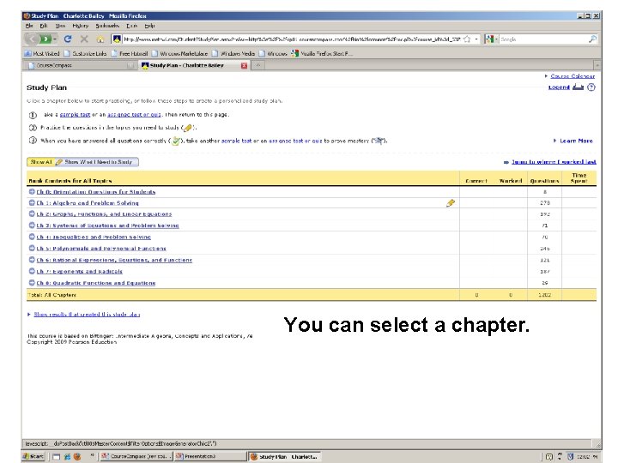The image size is (618, 463).
Task: Click the pencil icon in the Ch 1 row
Action: 451,202
